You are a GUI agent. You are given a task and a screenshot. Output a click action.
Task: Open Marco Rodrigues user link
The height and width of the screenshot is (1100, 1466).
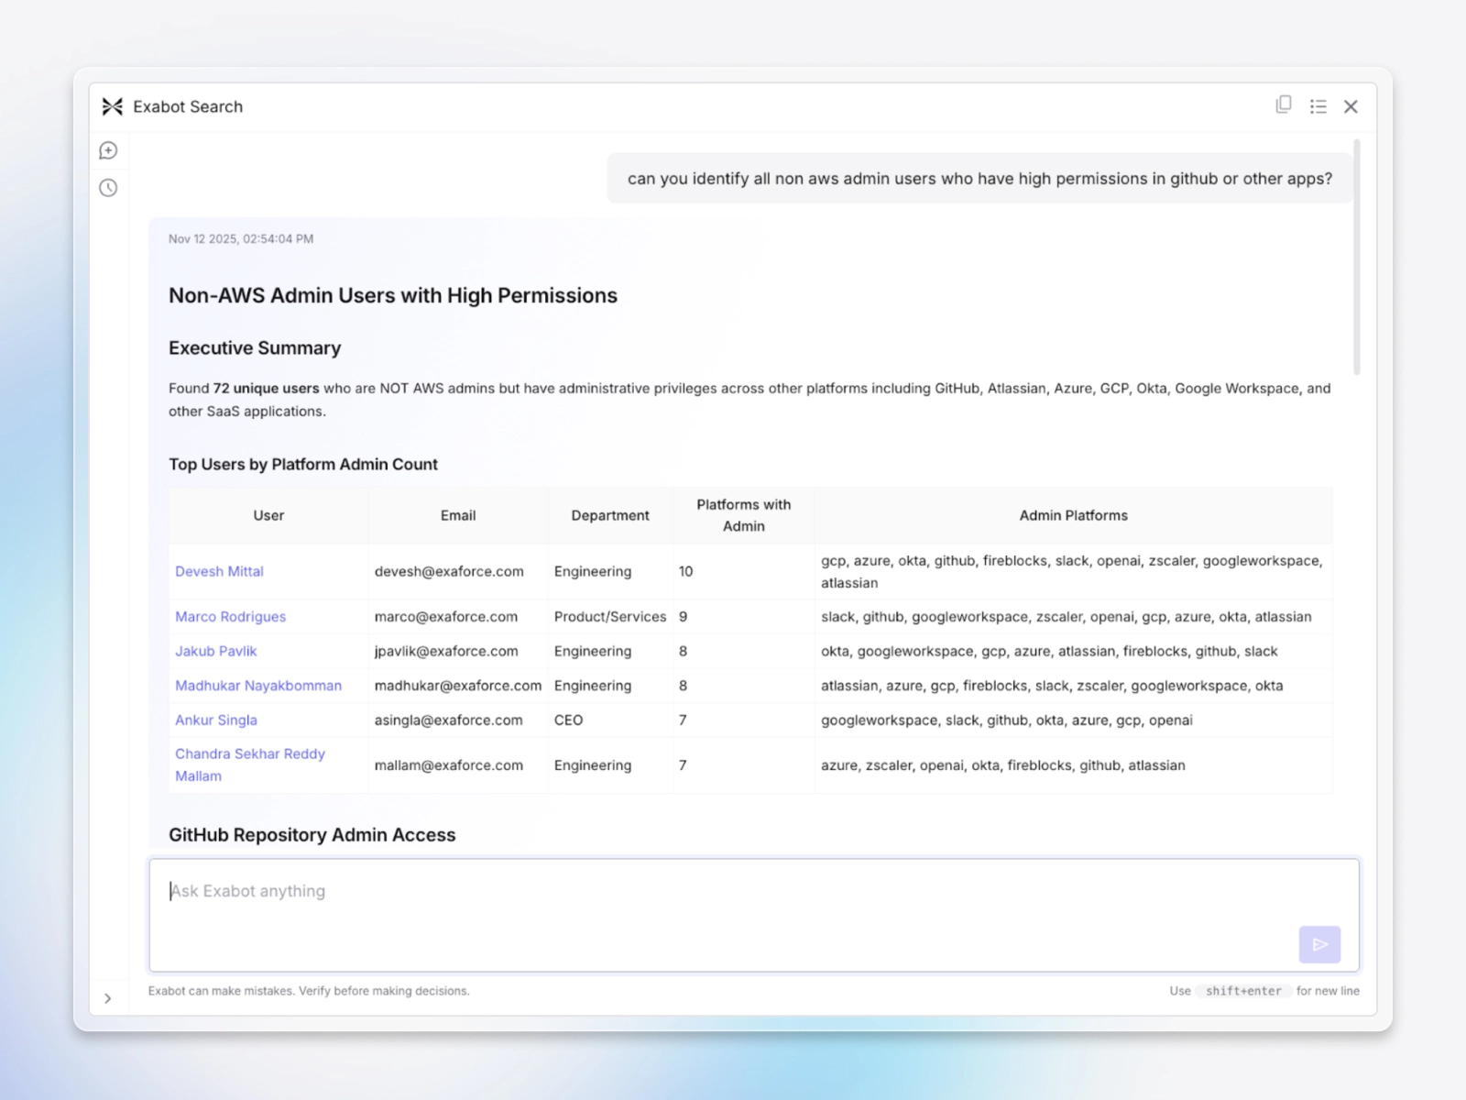click(230, 617)
